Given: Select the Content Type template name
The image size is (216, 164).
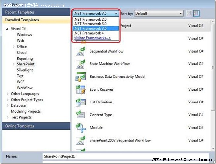Looking at the screenshot, I should pos(101,115).
